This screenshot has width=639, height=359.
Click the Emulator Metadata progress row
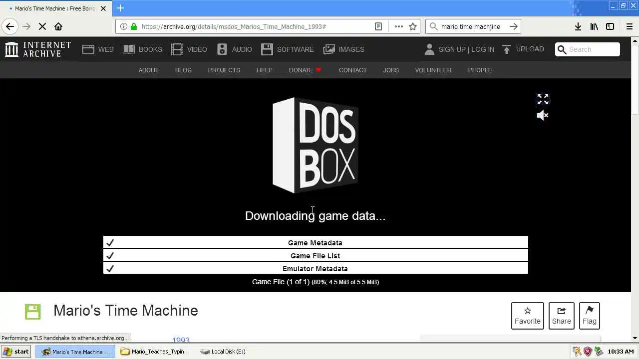point(316,269)
